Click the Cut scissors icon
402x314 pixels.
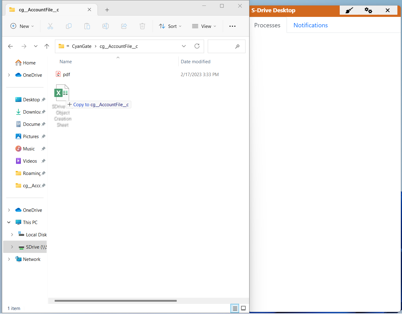point(50,26)
